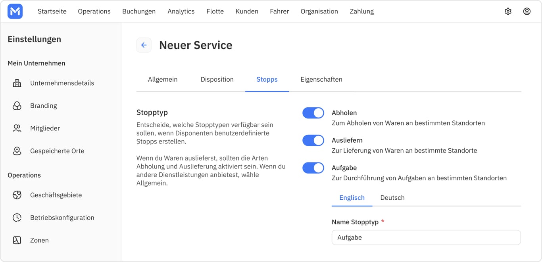Image resolution: width=542 pixels, height=262 pixels.
Task: Switch to the Allgemein tab
Action: point(163,80)
